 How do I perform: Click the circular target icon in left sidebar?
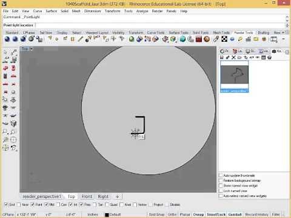(13, 140)
